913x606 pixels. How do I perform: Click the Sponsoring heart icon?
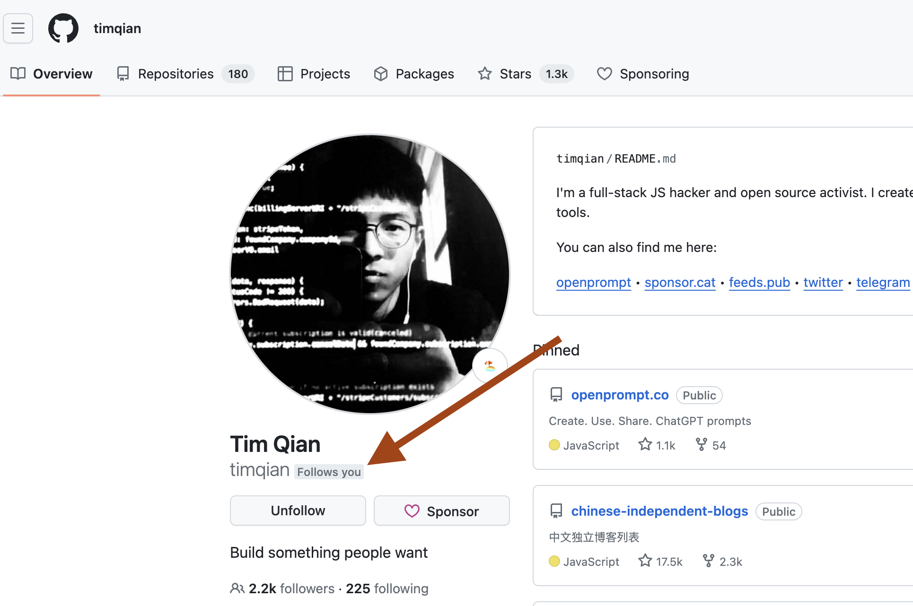605,74
